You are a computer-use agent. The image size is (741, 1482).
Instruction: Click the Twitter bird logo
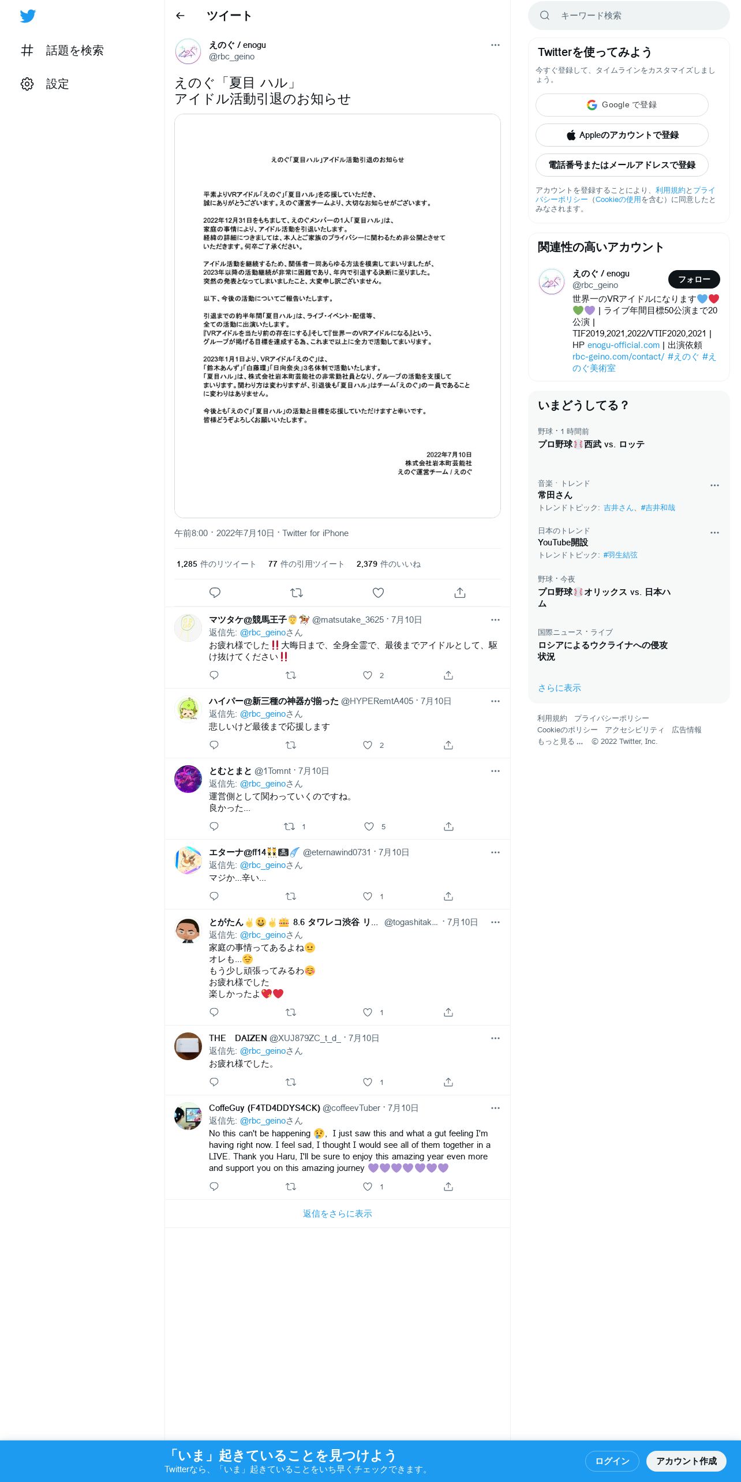click(x=28, y=16)
